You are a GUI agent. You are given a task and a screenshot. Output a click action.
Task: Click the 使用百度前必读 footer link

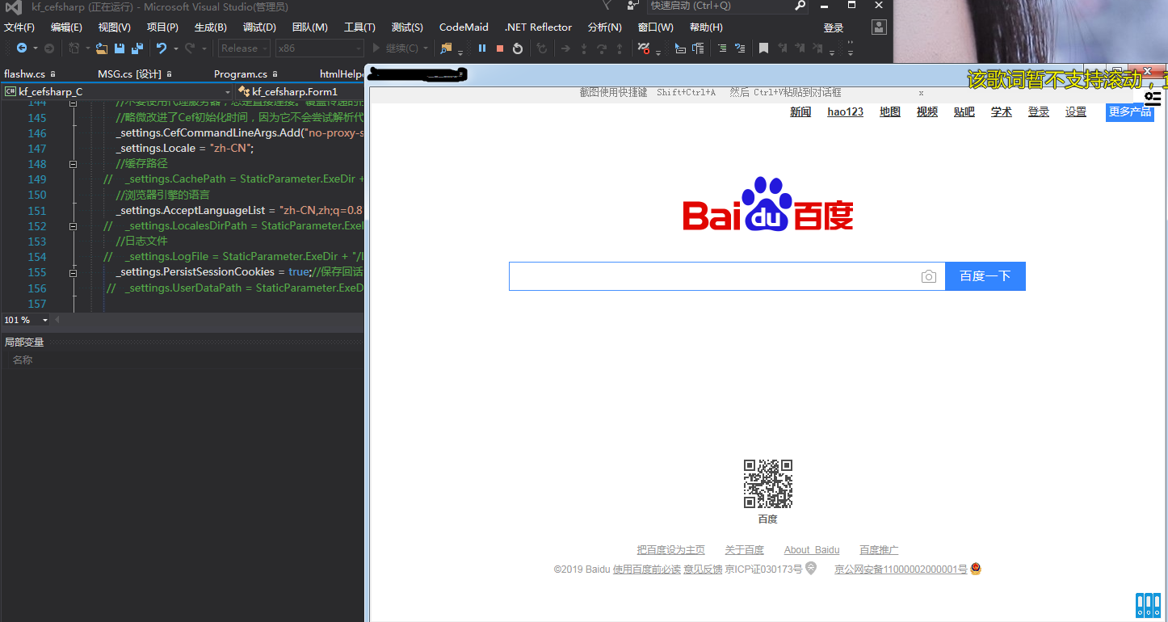point(647,569)
